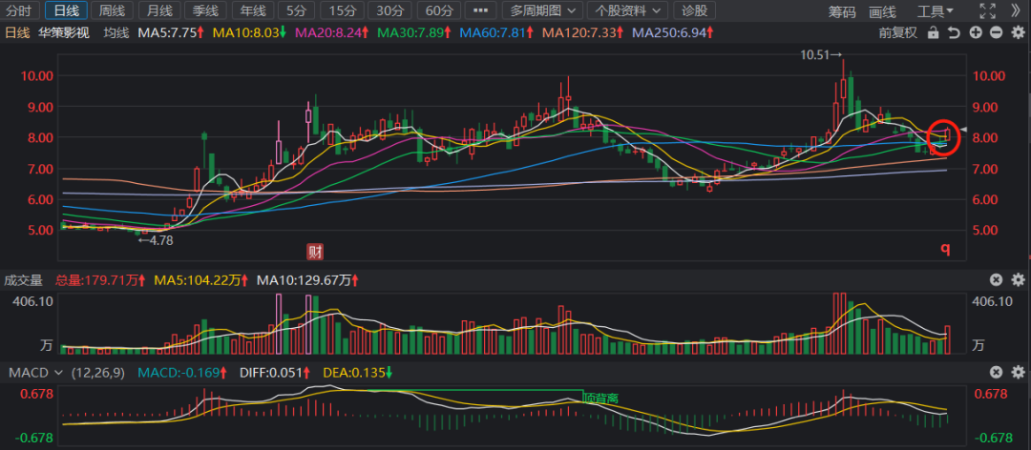Toggle the 前复权 adjustment option
This screenshot has height=450, width=1031.
(x=897, y=32)
